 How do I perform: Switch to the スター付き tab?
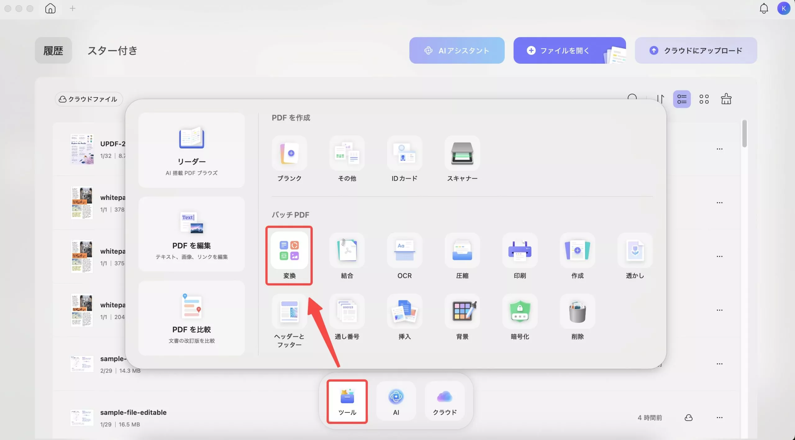pos(112,50)
